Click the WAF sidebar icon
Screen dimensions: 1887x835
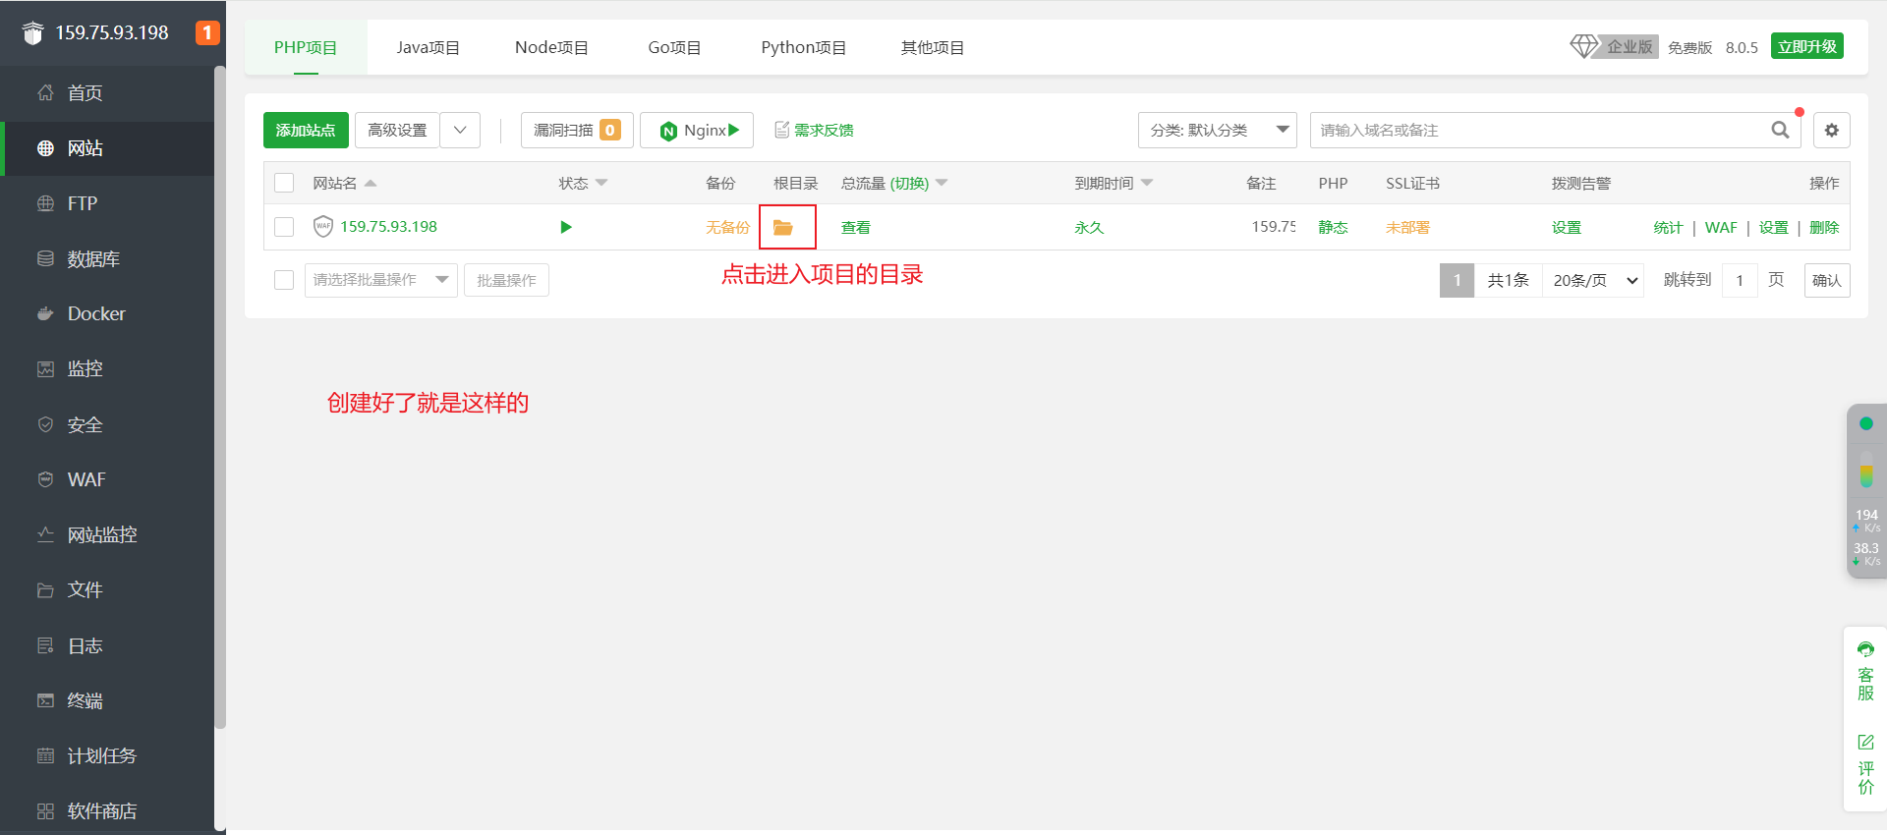(45, 479)
